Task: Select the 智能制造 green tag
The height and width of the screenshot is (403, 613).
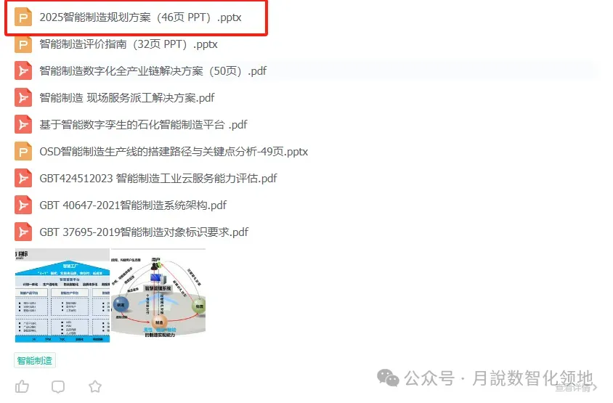Action: pos(35,360)
